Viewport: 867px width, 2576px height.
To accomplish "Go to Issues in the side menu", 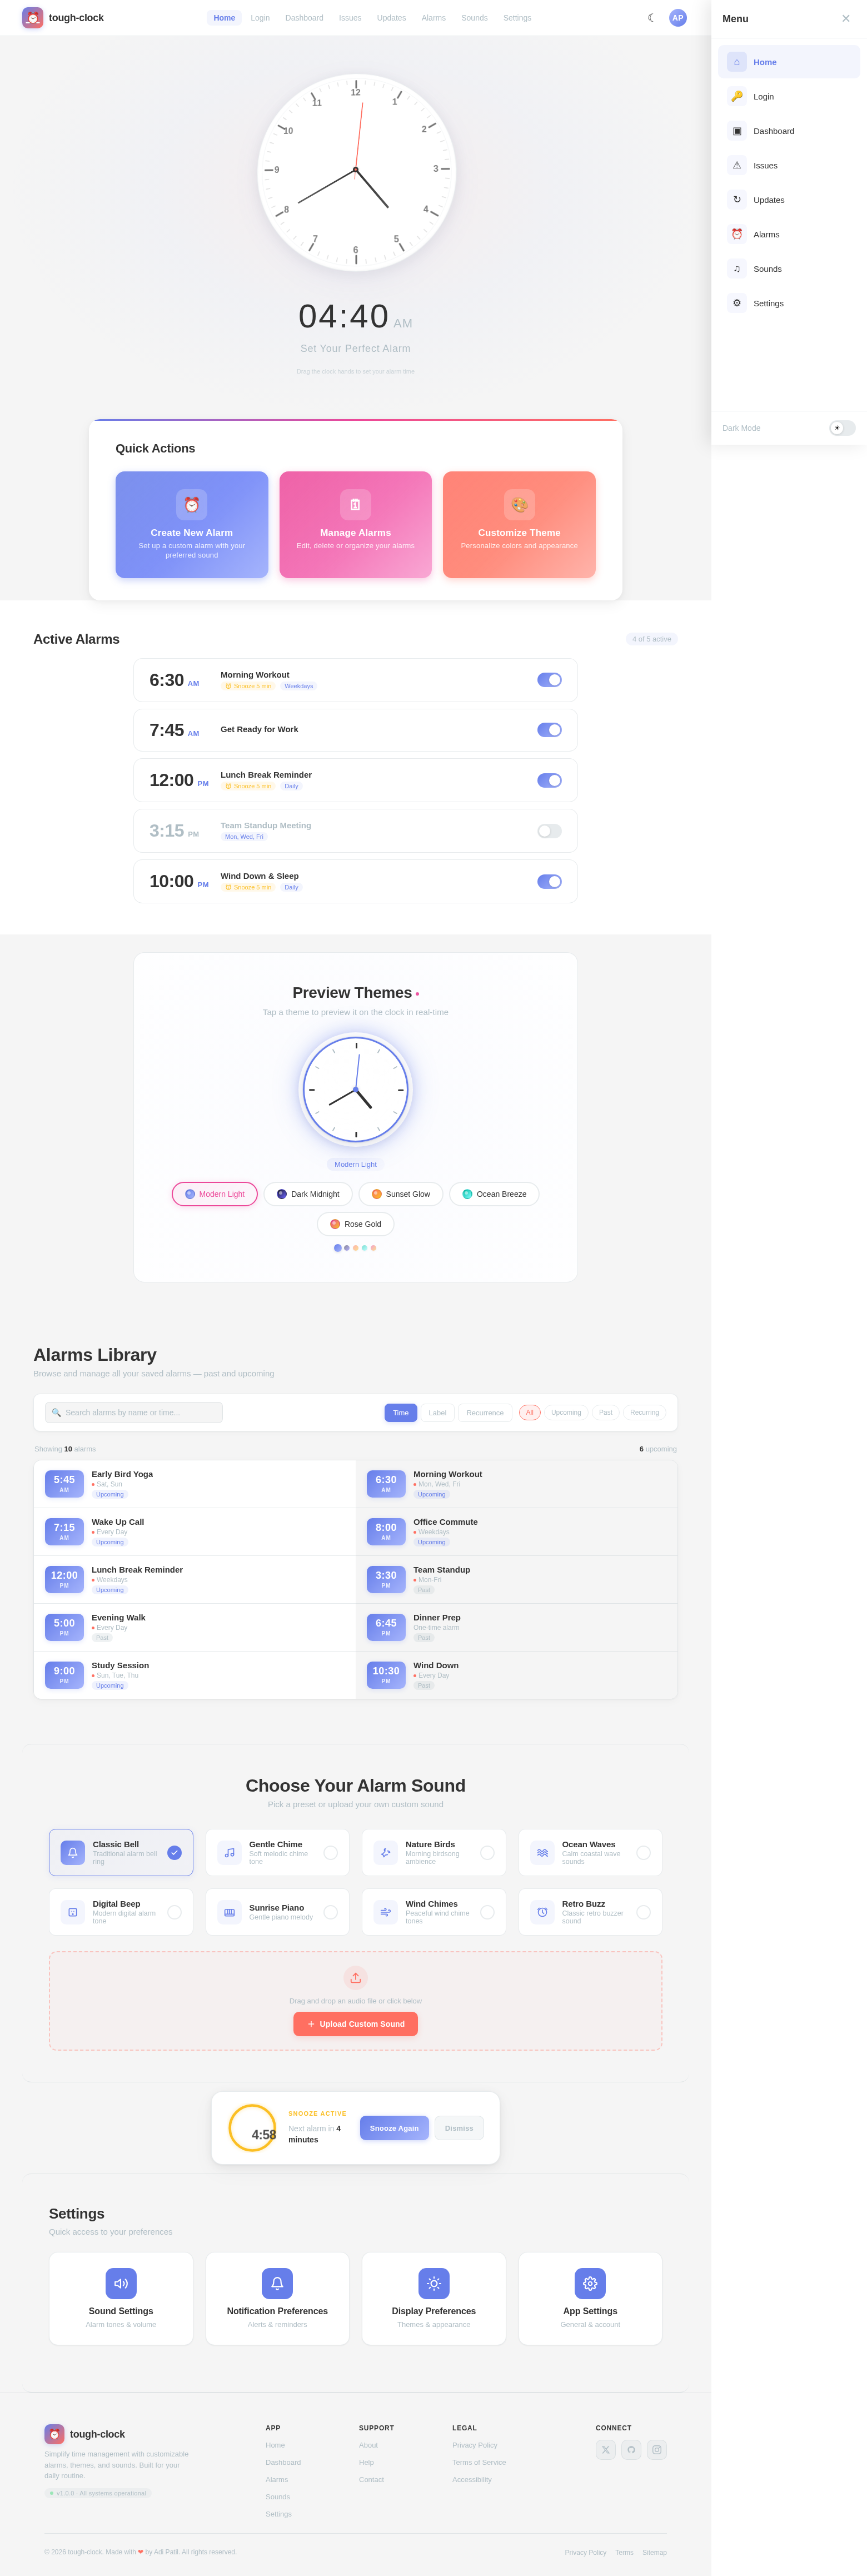I will (x=789, y=166).
